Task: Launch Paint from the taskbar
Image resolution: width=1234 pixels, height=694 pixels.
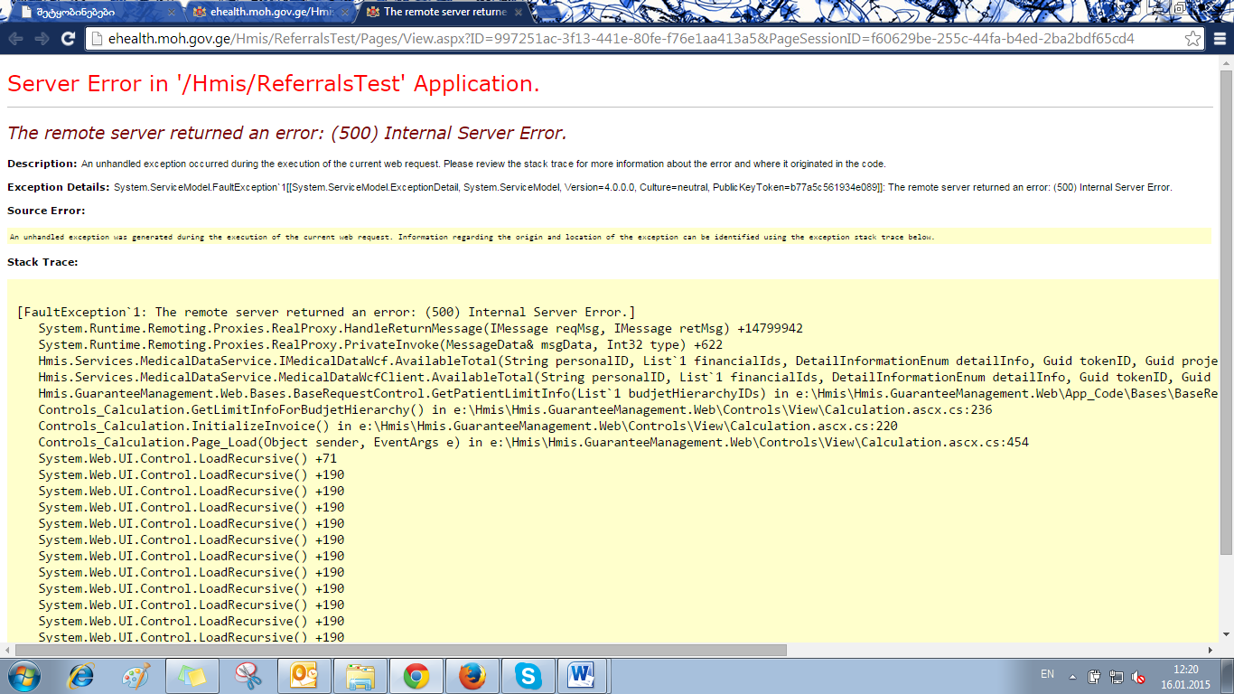Action: pos(136,675)
